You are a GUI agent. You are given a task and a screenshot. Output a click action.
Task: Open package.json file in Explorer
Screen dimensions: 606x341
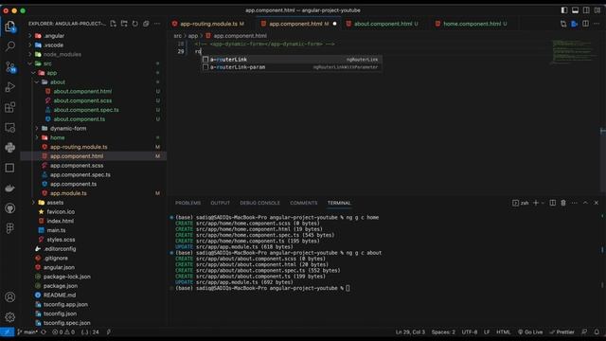(61, 286)
